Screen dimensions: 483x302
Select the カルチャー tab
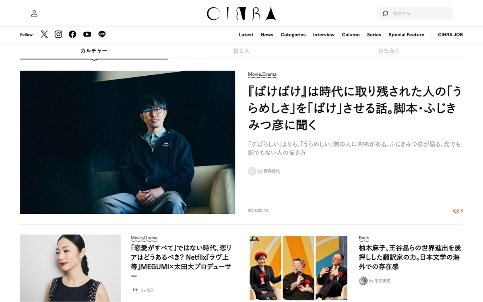click(x=94, y=51)
